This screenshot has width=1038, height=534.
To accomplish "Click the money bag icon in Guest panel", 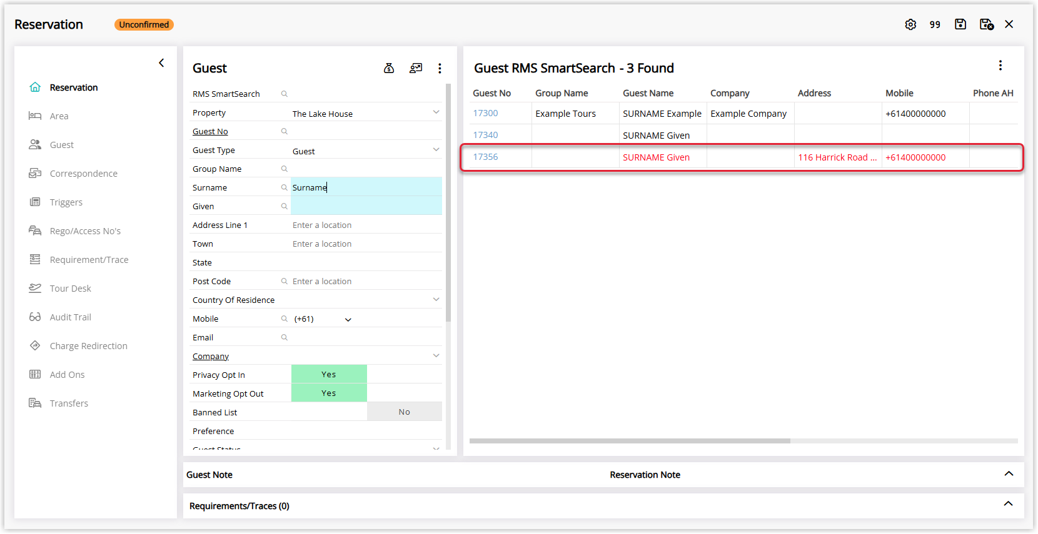I will (x=389, y=68).
